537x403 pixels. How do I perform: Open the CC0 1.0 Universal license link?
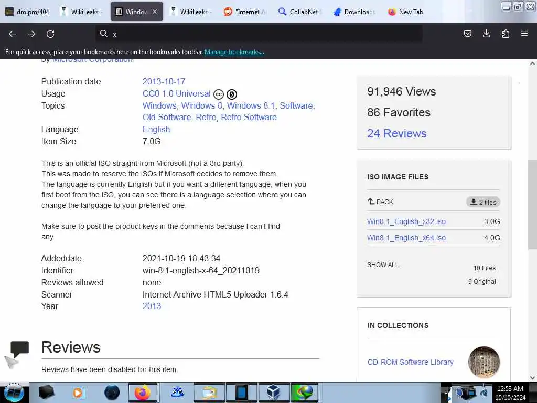click(176, 93)
